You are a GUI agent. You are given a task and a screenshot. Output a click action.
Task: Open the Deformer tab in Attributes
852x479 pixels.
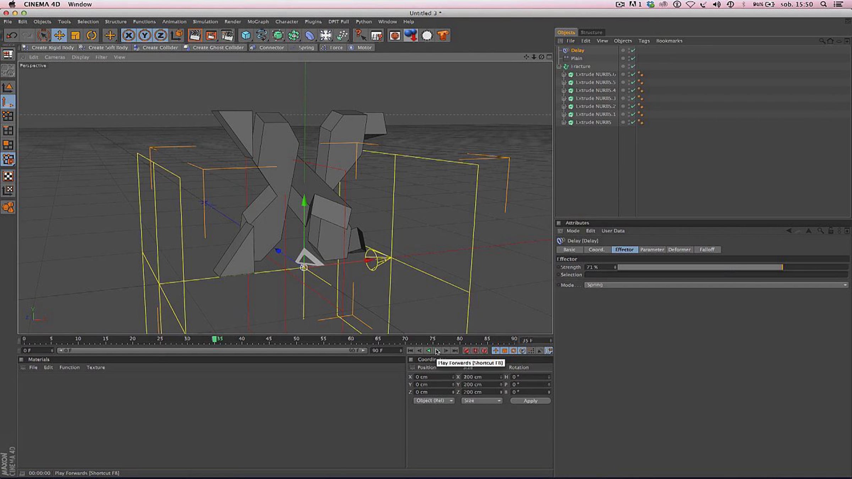pyautogui.click(x=679, y=250)
